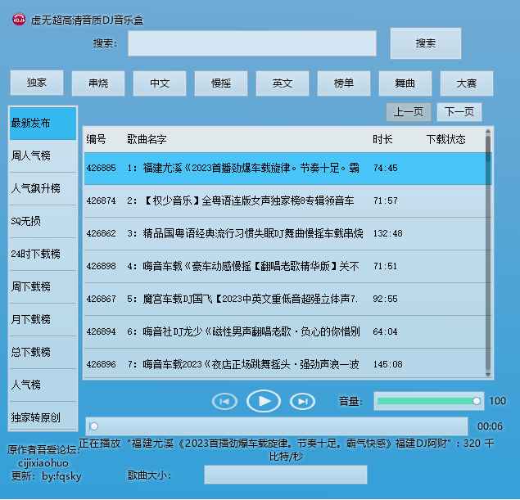Screen dimensions: 520x500
Task: Select 周人气榜 in the sidebar
Action: click(x=43, y=155)
